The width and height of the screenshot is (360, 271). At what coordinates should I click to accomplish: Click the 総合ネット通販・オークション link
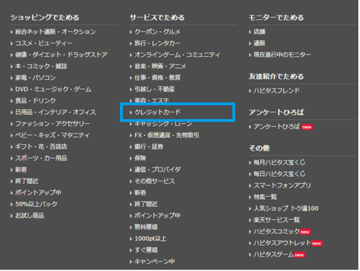(55, 32)
